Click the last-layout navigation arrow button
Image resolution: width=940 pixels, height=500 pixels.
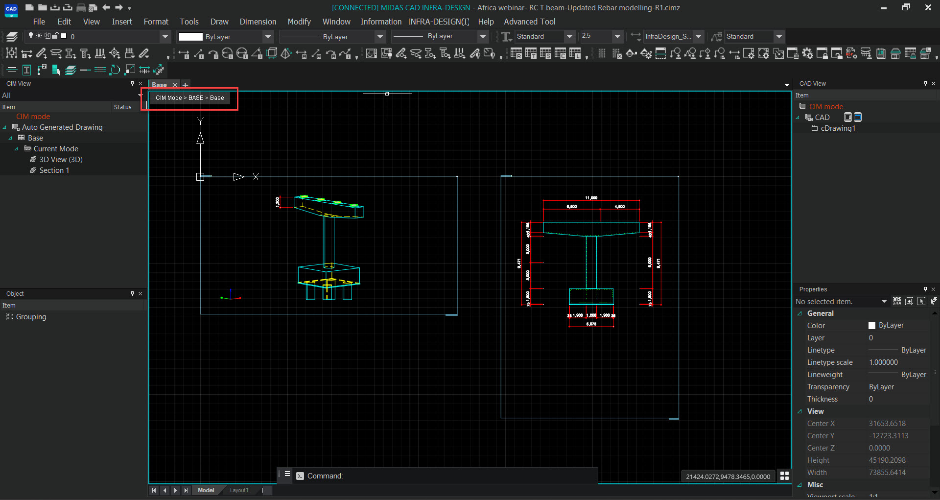[186, 490]
